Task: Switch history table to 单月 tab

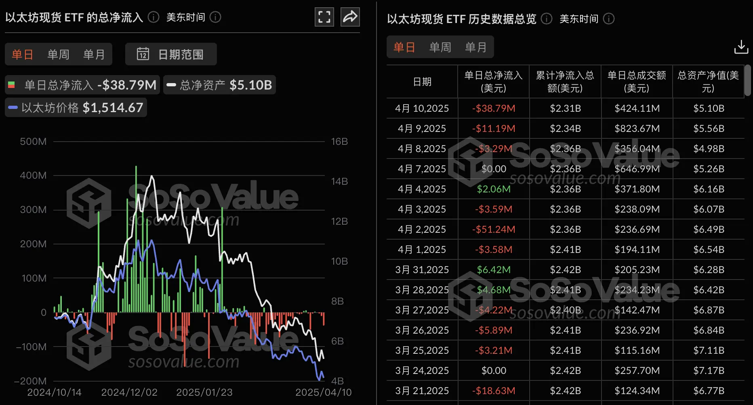Action: [x=477, y=47]
